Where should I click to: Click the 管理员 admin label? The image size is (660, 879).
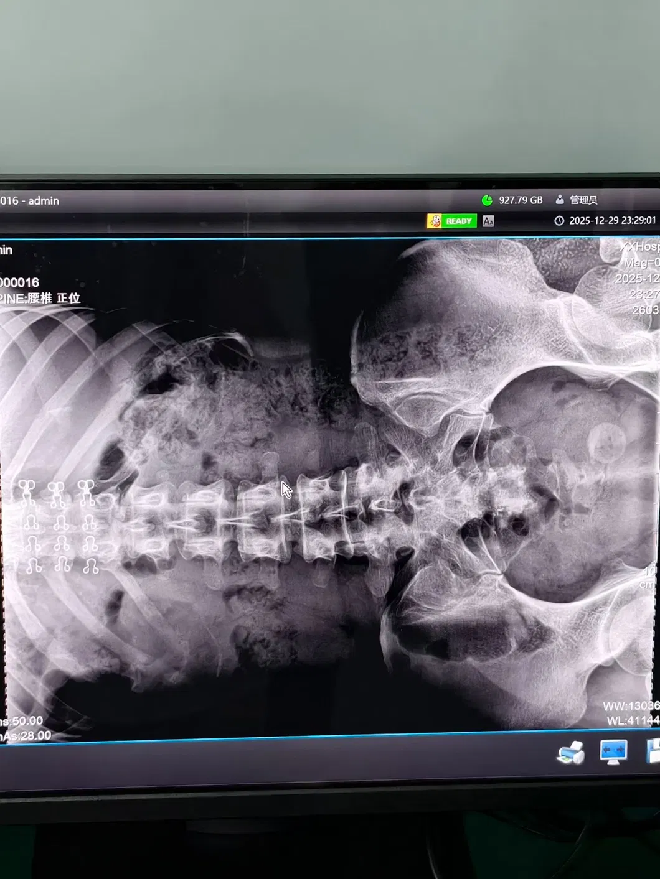point(585,200)
